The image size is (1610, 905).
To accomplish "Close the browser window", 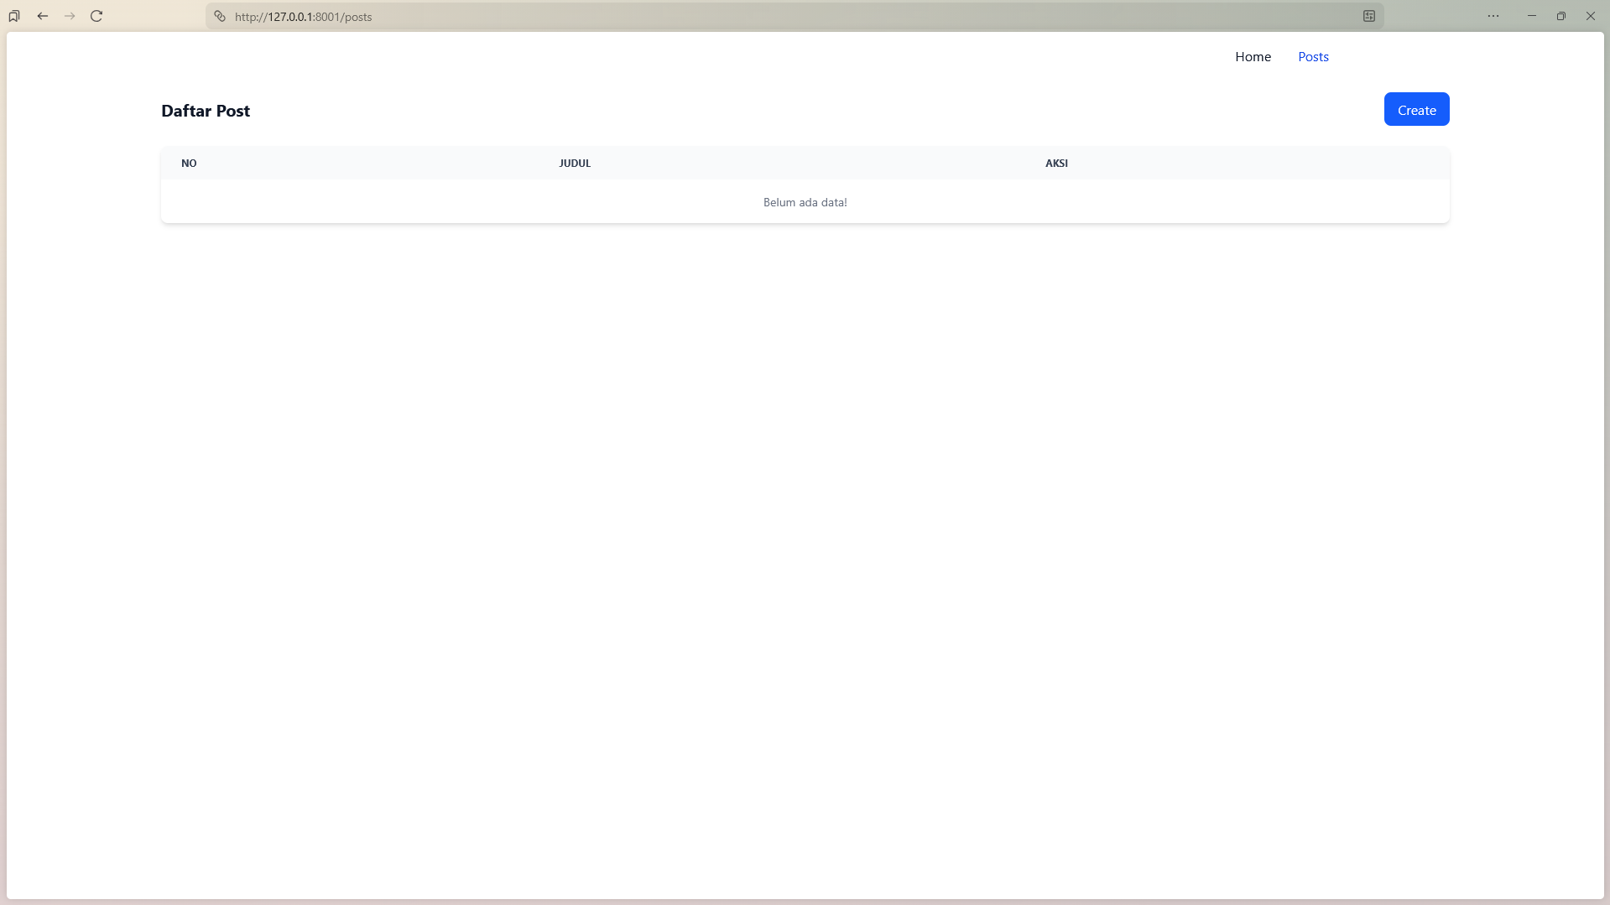I will [1590, 16].
